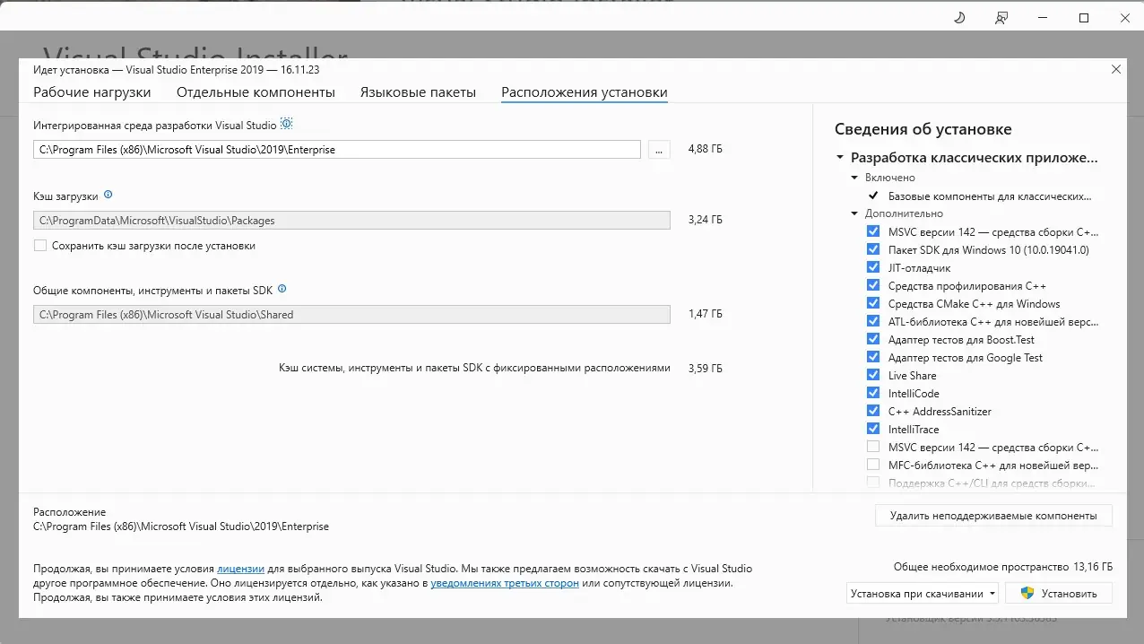Click info icon next to Visual Studio IDE label
Screen dimensions: 1144x644
point(287,125)
